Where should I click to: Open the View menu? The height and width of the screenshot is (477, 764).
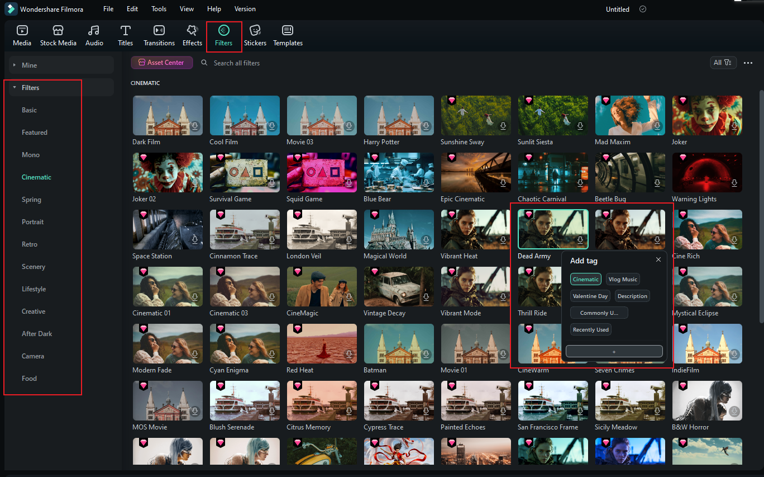(187, 9)
